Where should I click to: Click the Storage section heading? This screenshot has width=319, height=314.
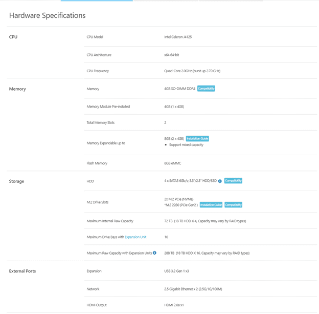(x=16, y=181)
